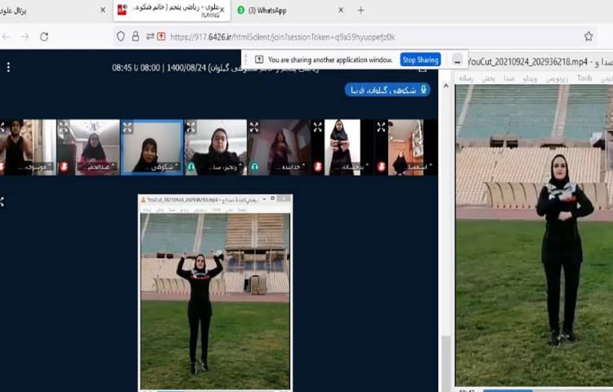This screenshot has width=613, height=392.
Task: Select the موسوی webcam tile
Action: [28, 148]
